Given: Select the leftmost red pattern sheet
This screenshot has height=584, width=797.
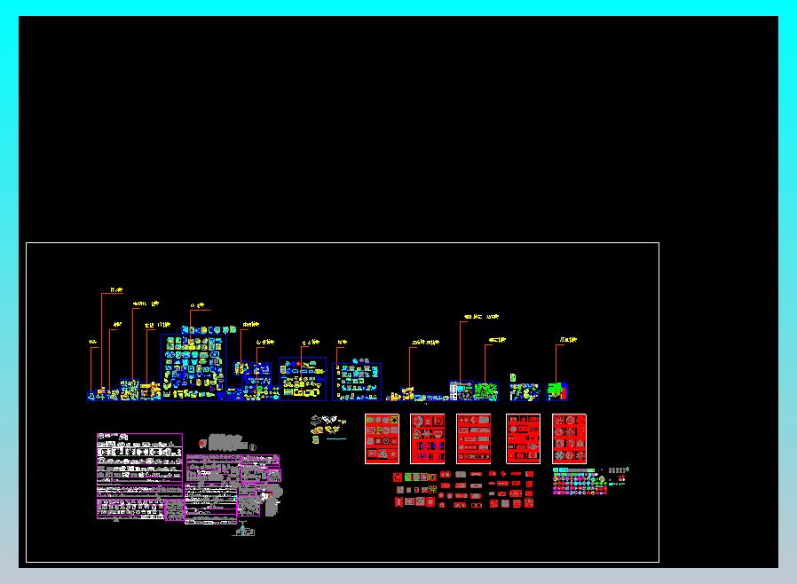Looking at the screenshot, I should [382, 438].
